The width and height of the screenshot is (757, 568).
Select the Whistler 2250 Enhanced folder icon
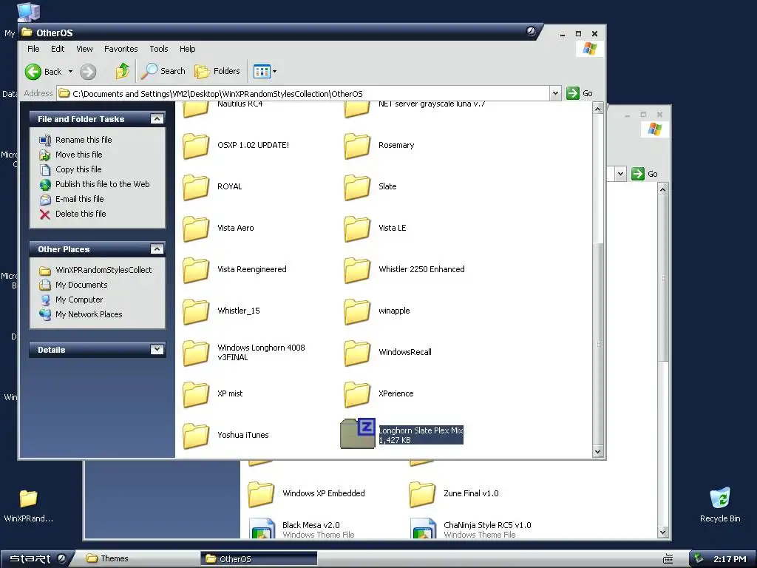coord(357,270)
